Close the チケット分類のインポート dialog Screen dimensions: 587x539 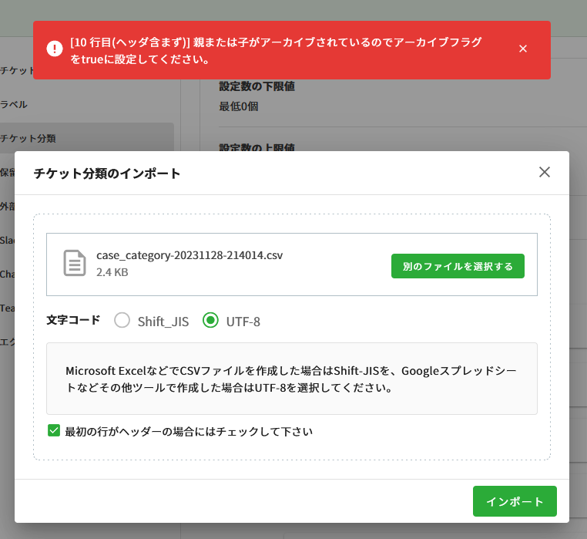[545, 172]
